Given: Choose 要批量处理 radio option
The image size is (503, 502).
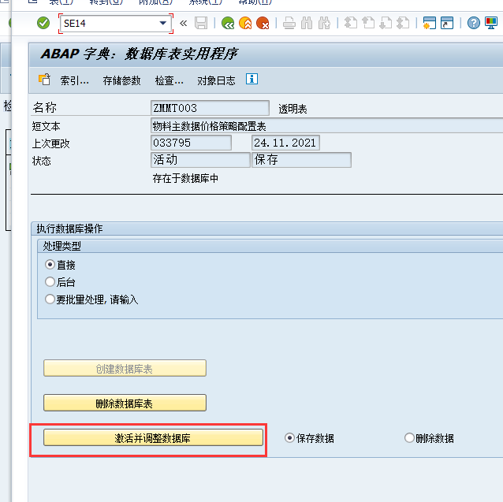Looking at the screenshot, I should coord(50,299).
